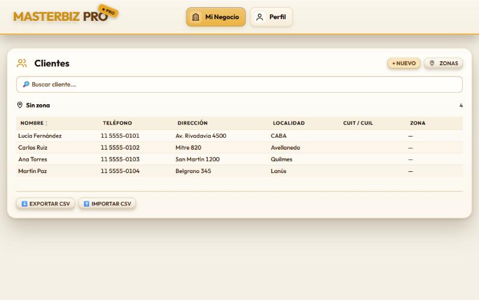Select client Martín Paz
The image size is (479, 300).
(x=32, y=171)
